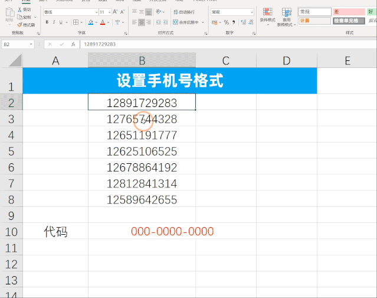
Task: Click the merged title cell 设置手机号格式
Action: (x=170, y=80)
